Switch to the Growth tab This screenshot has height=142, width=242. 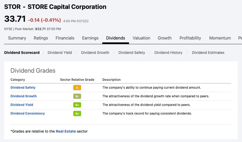(165, 38)
